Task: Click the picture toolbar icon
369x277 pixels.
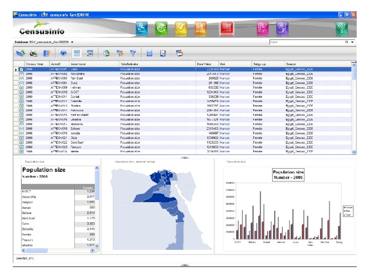Action: coord(179,53)
